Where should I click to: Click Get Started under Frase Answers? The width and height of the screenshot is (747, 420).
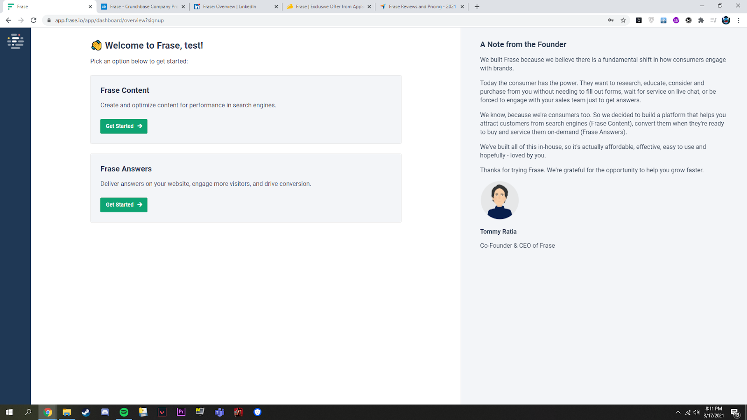point(124,205)
